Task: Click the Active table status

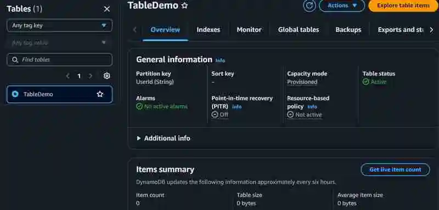Action: [379, 82]
